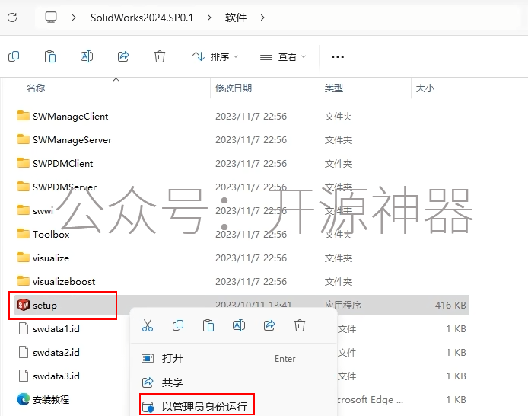
Task: Click the SWPDMClient folder icon
Action: [24, 163]
